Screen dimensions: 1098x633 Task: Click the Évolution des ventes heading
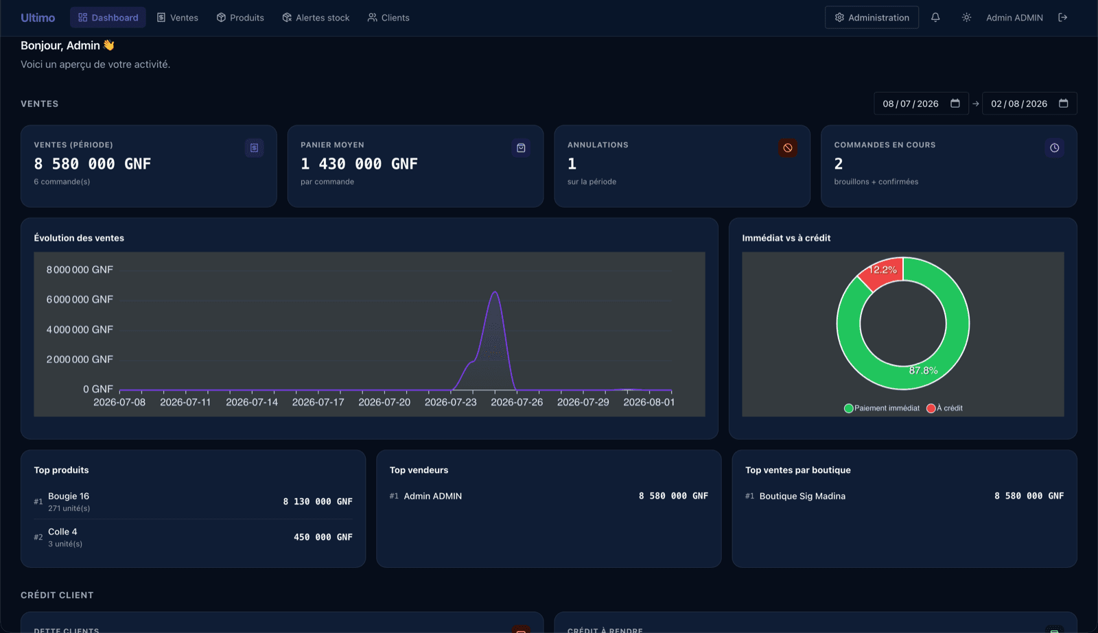79,238
